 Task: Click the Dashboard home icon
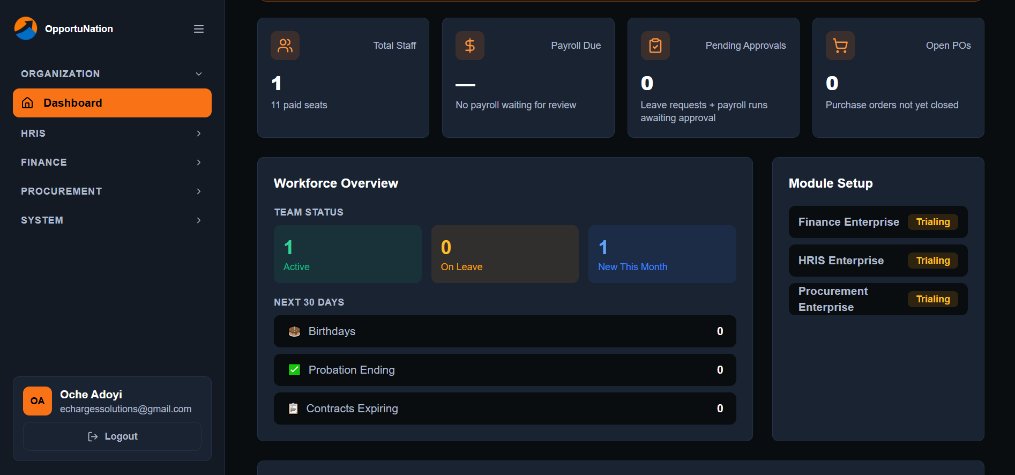tap(27, 103)
